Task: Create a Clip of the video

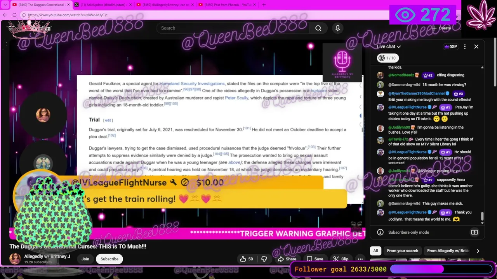Action: [341, 259]
